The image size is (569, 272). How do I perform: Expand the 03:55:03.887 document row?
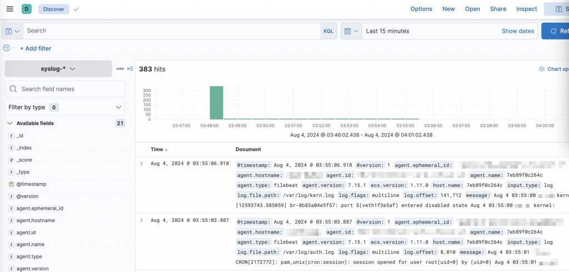point(142,220)
